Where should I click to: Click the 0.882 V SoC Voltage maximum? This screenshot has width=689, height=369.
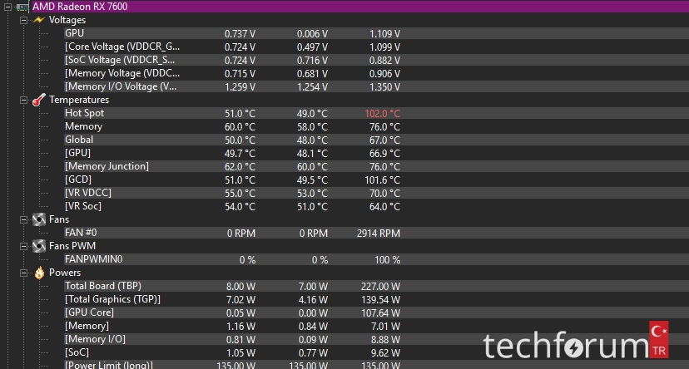coord(384,61)
